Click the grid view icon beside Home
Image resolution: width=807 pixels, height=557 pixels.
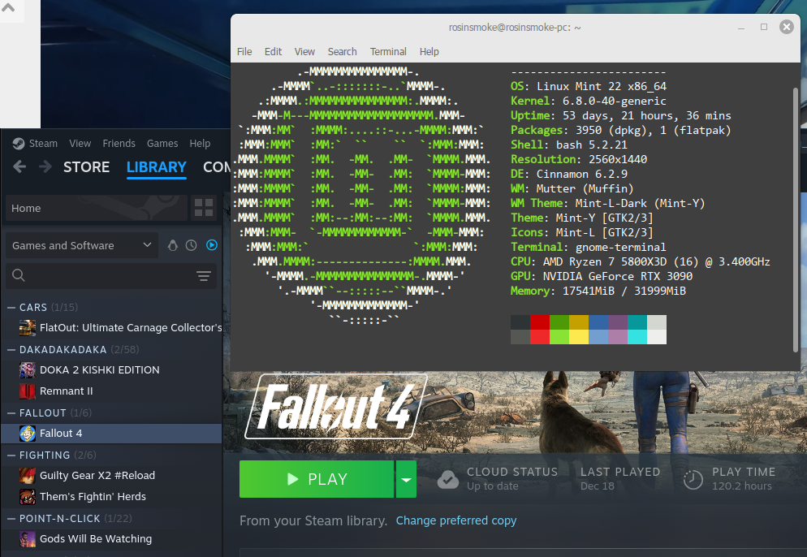[204, 208]
